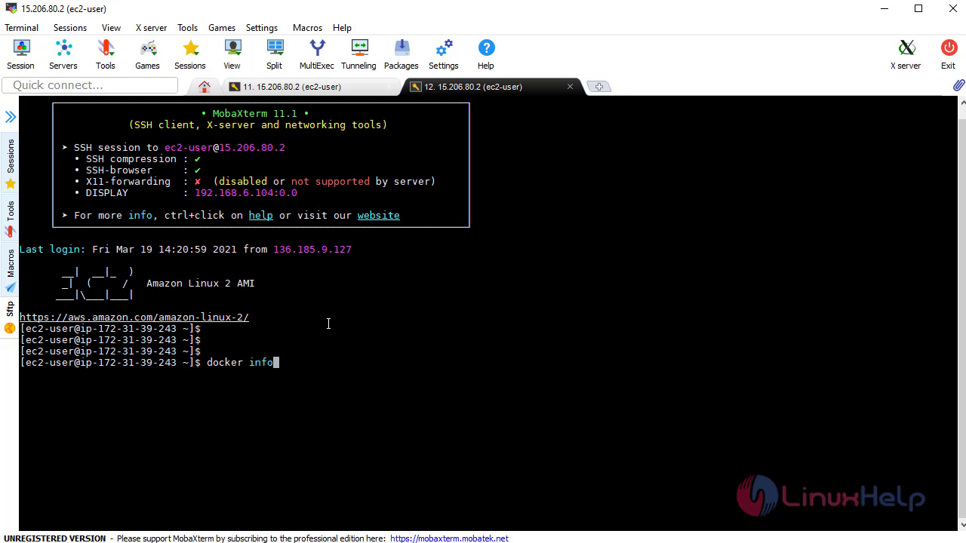Click the Sessions star toolbar icon
Image resolution: width=966 pixels, height=543 pixels.
pyautogui.click(x=190, y=54)
